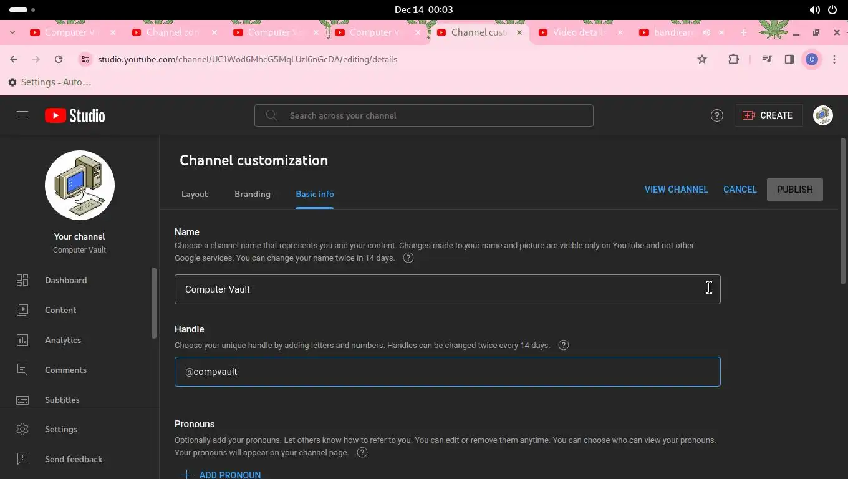Mute the bandicam tab audio icon
This screenshot has width=848, height=479.
706,32
